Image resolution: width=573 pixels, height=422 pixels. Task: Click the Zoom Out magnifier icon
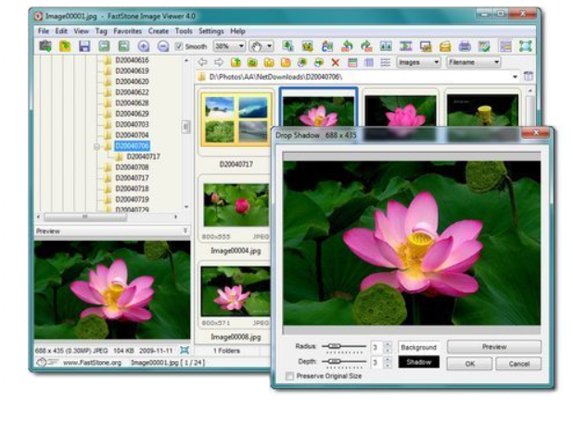click(x=163, y=46)
